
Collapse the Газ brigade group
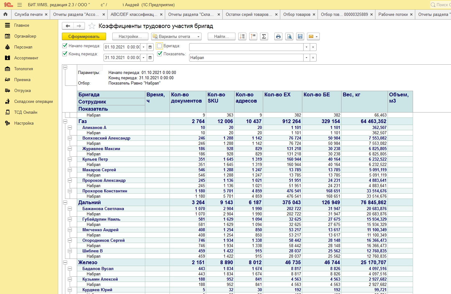point(65,122)
